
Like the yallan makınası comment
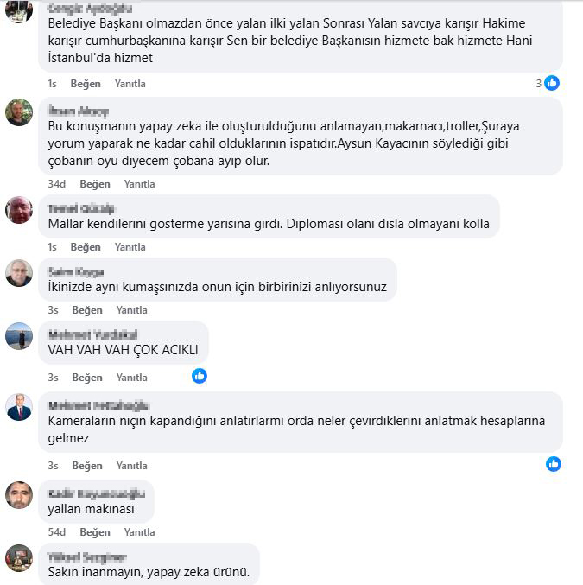(95, 532)
